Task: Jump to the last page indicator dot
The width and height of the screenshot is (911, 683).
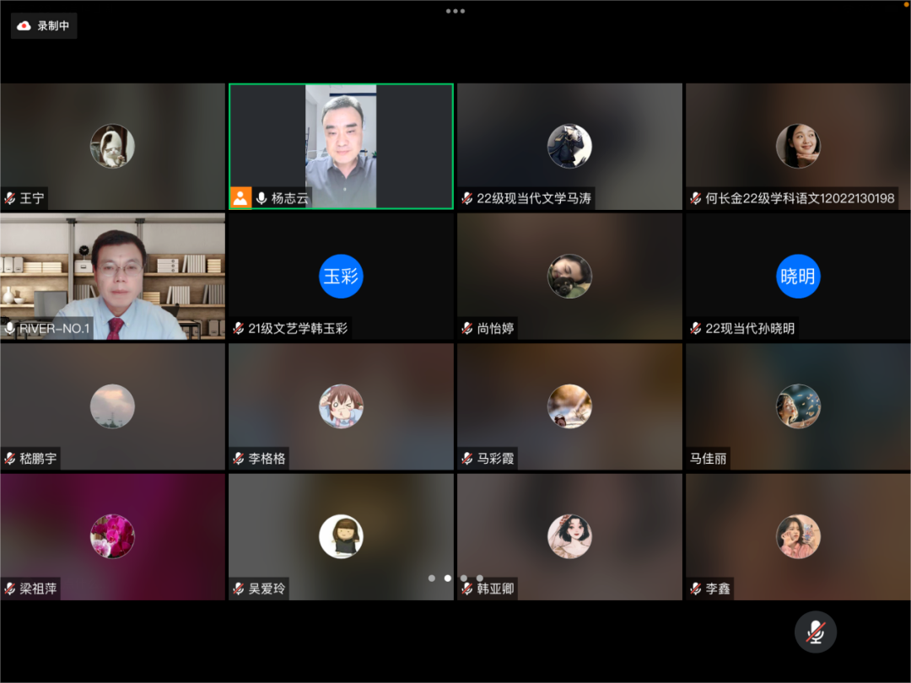Action: tap(480, 578)
